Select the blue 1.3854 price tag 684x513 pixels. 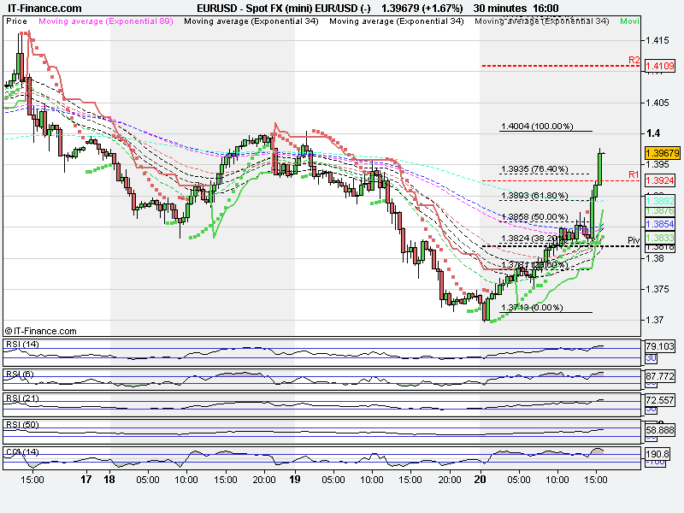(659, 224)
